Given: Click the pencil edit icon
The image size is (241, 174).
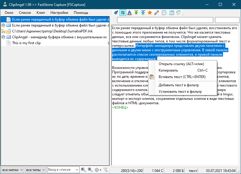Looking at the screenshot, I should pos(157,13).
